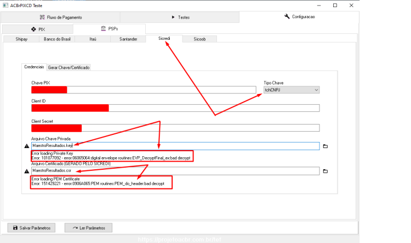This screenshot has height=243, width=411.
Task: Switch to Fluxo de Pagamento tab
Action: coord(60,17)
